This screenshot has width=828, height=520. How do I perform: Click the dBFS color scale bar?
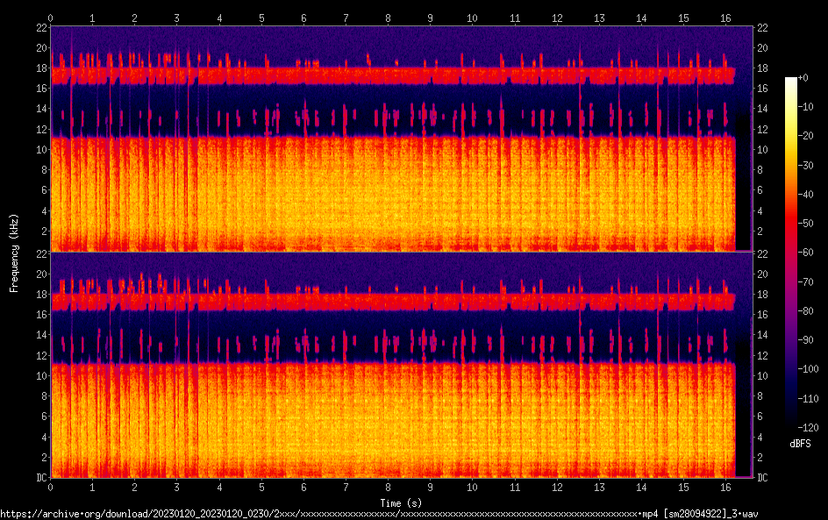[x=791, y=253]
